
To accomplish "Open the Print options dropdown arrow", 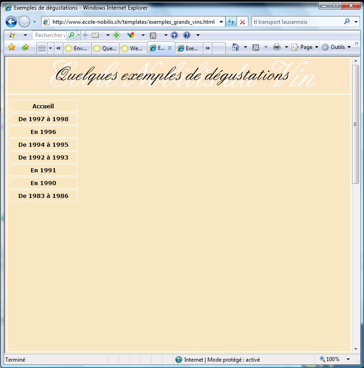I will pos(286,47).
